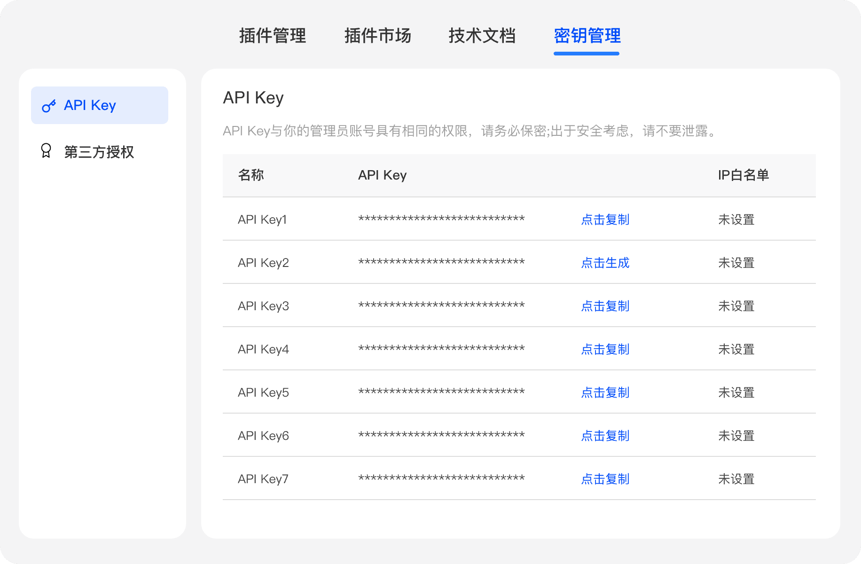This screenshot has width=861, height=564.
Task: Copy API Key3 via 点击复制
Action: click(605, 306)
